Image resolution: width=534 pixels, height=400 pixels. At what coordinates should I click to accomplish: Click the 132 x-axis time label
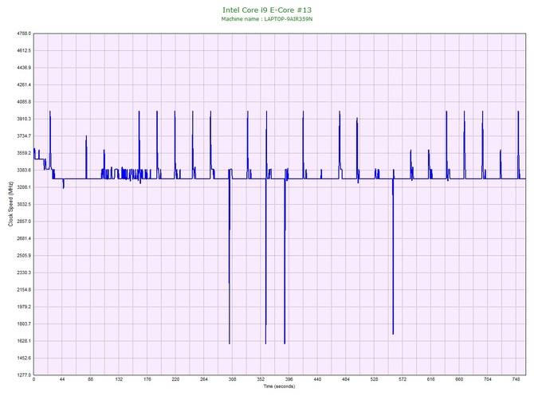click(119, 379)
